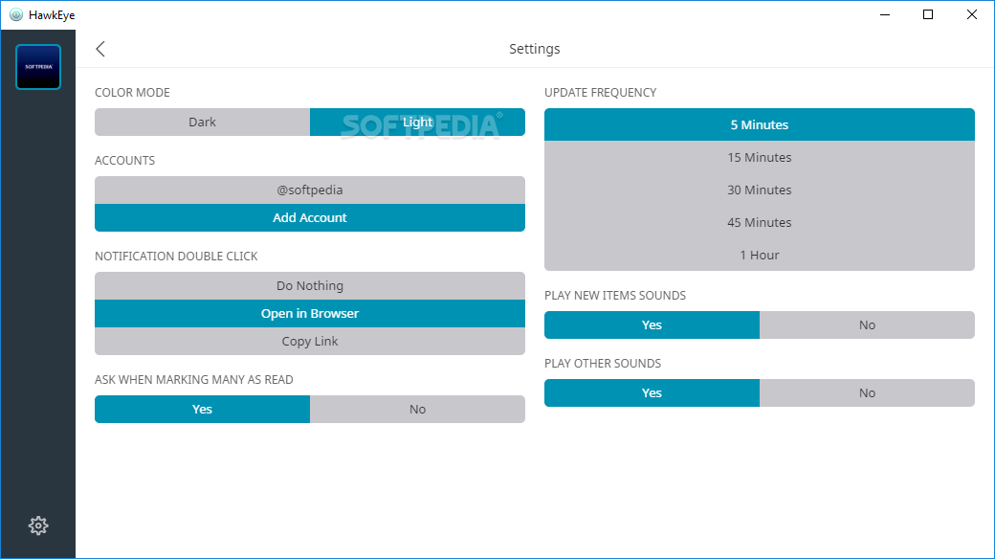Click the COLOR MODE heading
This screenshot has width=995, height=559.
point(132,93)
